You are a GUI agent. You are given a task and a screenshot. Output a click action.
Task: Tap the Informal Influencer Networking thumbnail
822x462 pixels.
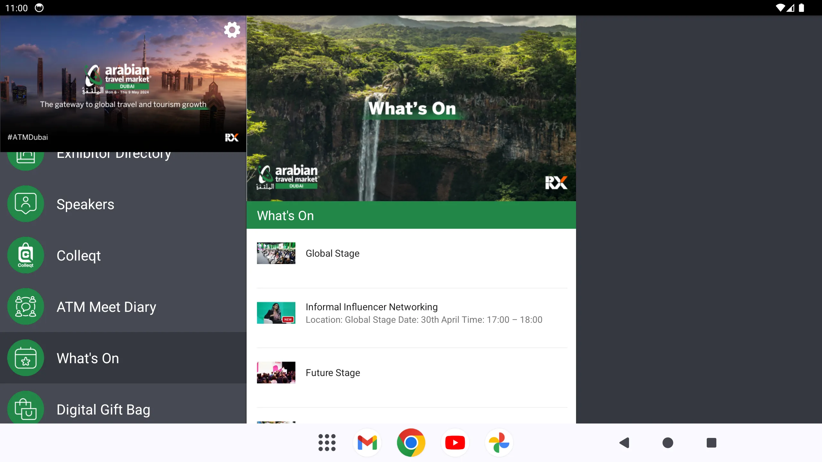pyautogui.click(x=276, y=313)
